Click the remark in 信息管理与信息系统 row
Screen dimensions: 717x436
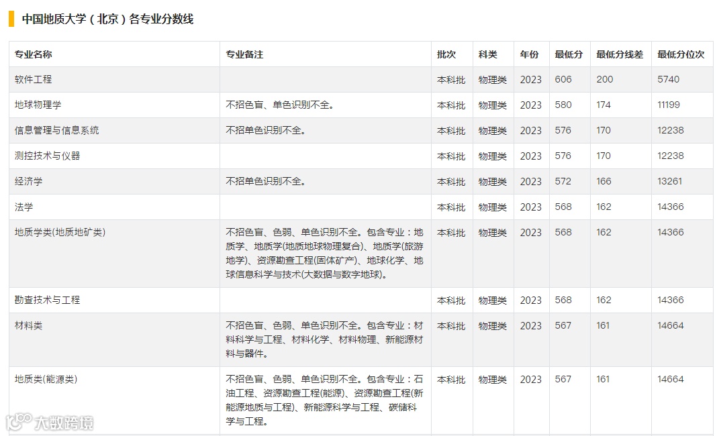[x=266, y=130]
